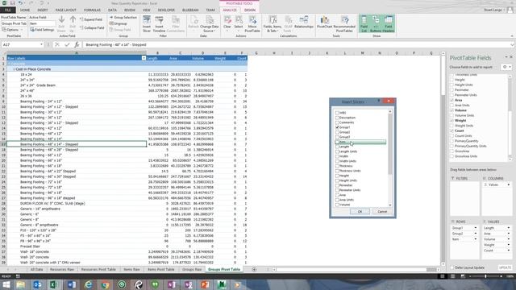Click the PivotChart icon
This screenshot has height=290, width=516.
click(324, 22)
